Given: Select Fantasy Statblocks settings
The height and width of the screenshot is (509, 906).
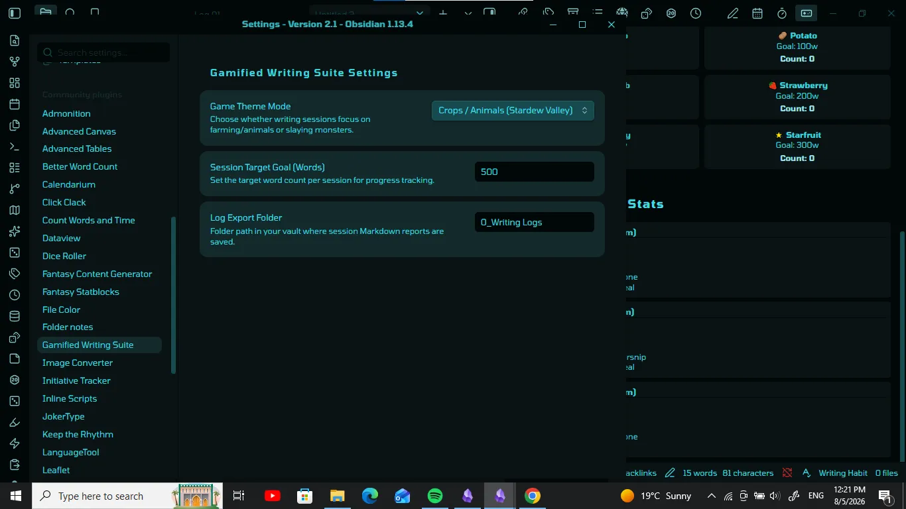Looking at the screenshot, I should coord(81,292).
